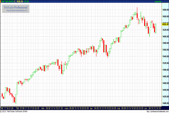Click the TeleTrader Software GmbH copyright text
The width and height of the screenshot is (169, 113).
[15, 111]
